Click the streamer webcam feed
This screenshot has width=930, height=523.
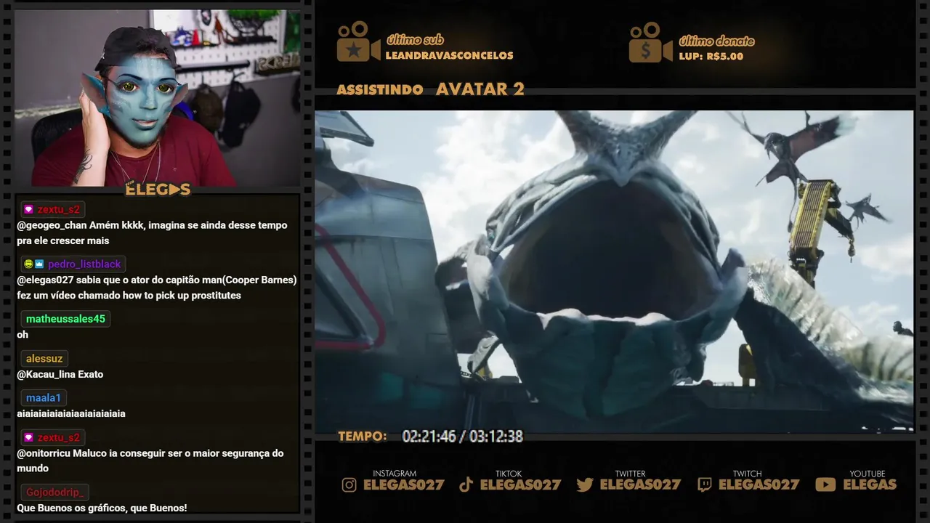(x=158, y=98)
